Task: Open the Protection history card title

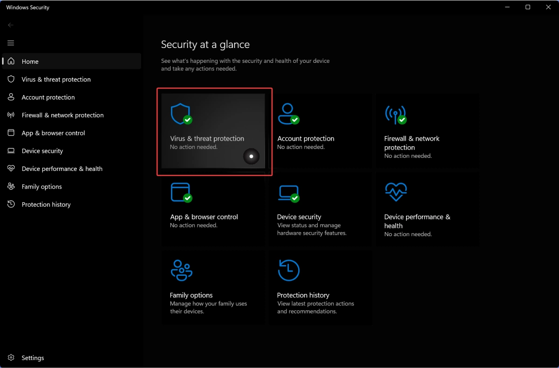Action: point(303,295)
